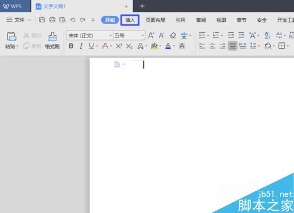Open the quick access toolbar customize dropdown
This screenshot has width=294, height=213.
(x=93, y=20)
